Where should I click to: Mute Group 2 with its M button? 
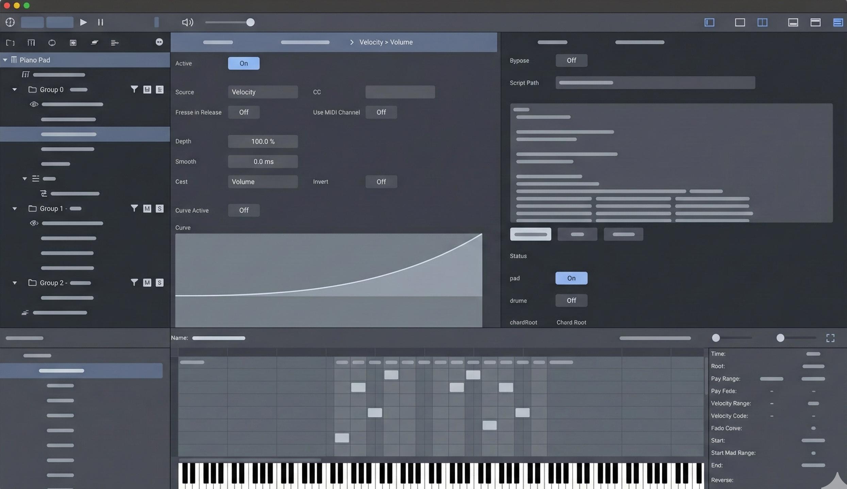pyautogui.click(x=147, y=282)
